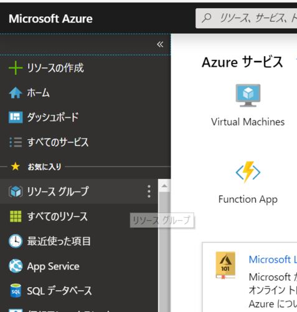
Task: Click the Function App lightning icon
Action: click(x=248, y=172)
